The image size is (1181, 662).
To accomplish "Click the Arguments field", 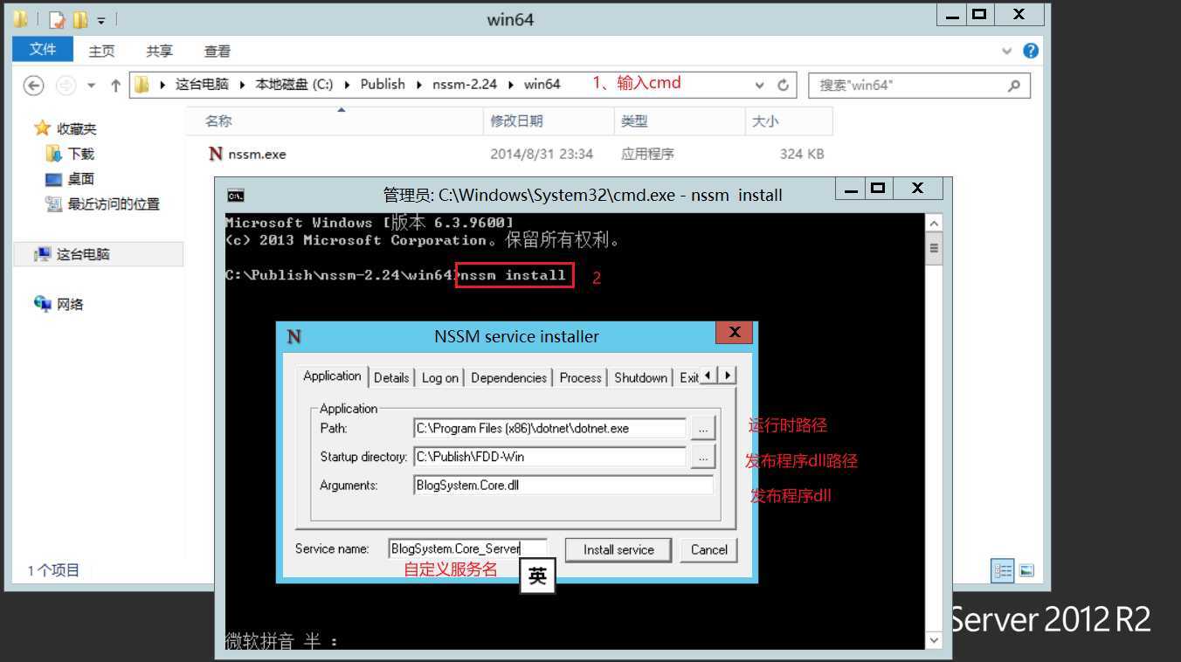I will 563,485.
